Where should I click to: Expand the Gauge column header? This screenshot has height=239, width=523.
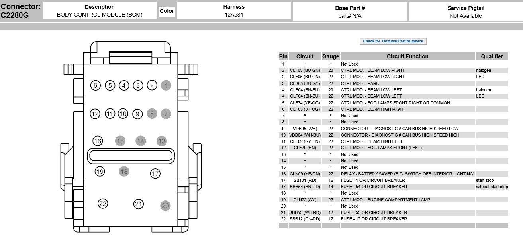[x=331, y=56]
